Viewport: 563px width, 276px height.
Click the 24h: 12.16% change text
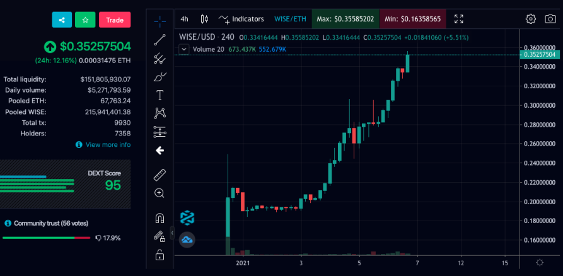pos(55,60)
